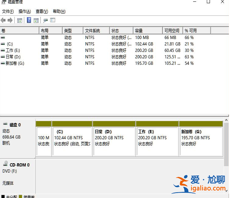Click the black 未分配 legend swatch
This screenshot has height=198, width=230.
(3, 197)
